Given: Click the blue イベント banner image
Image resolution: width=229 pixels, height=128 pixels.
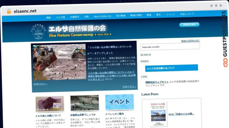Looking at the screenshot, I should click(119, 102).
